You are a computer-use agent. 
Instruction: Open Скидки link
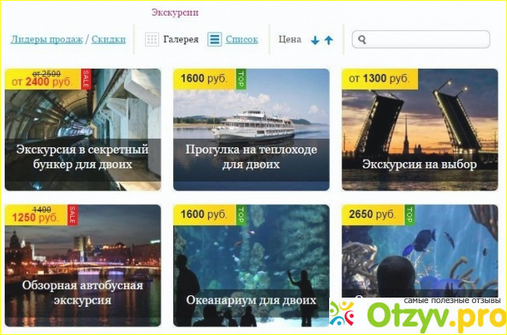pyautogui.click(x=108, y=40)
